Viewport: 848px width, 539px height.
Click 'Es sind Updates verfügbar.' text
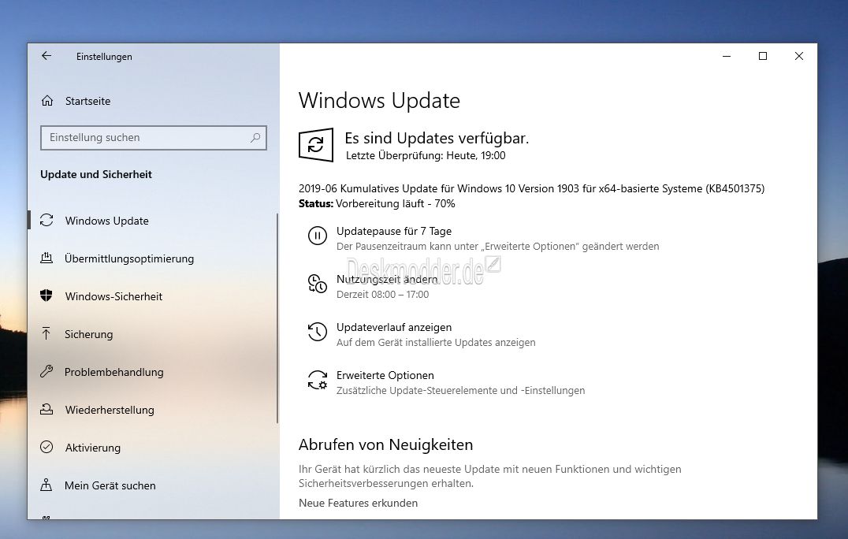click(437, 139)
